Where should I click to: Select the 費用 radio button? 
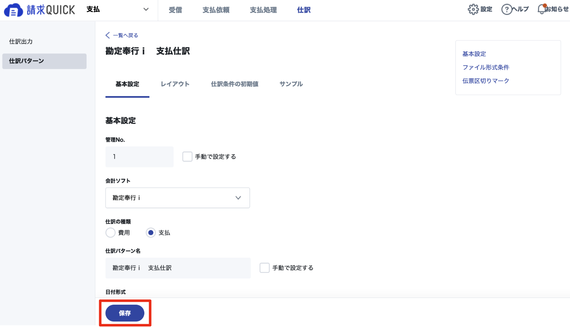click(111, 233)
